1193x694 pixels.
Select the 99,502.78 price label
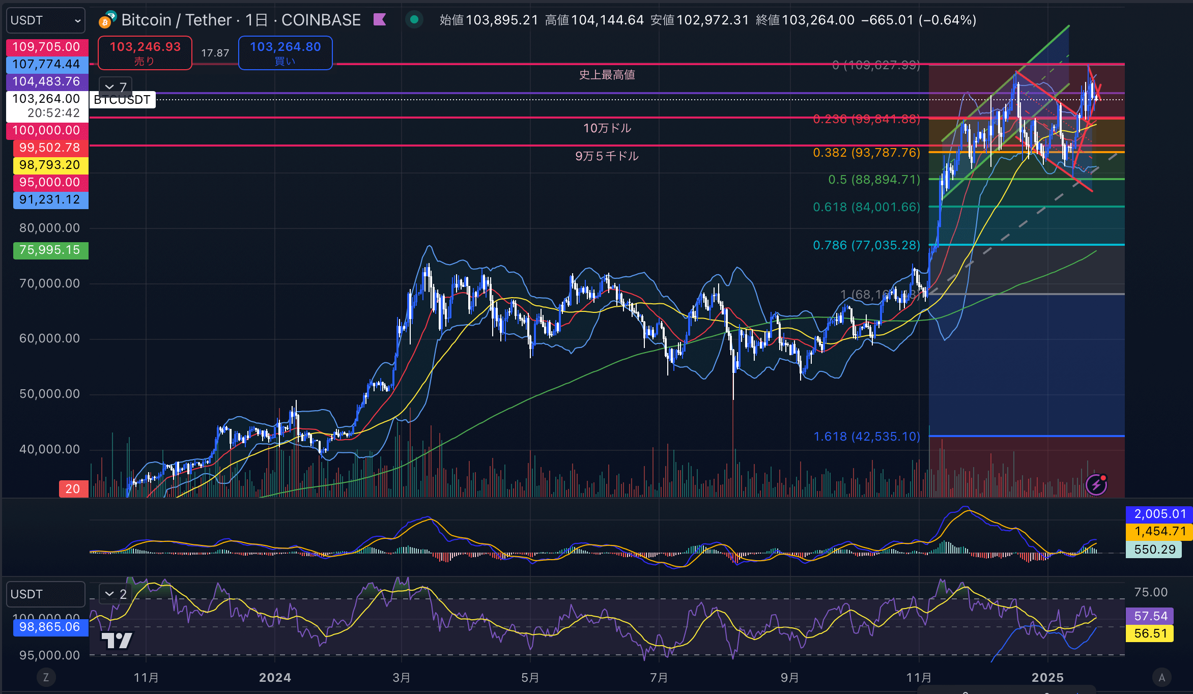(x=50, y=148)
